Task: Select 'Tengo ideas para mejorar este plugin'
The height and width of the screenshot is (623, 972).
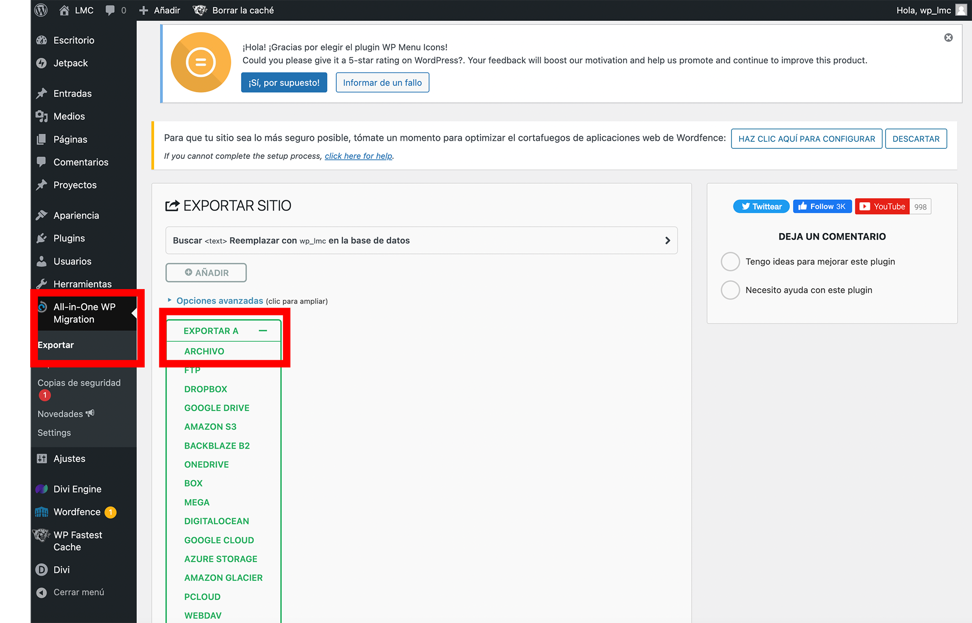Action: [730, 261]
